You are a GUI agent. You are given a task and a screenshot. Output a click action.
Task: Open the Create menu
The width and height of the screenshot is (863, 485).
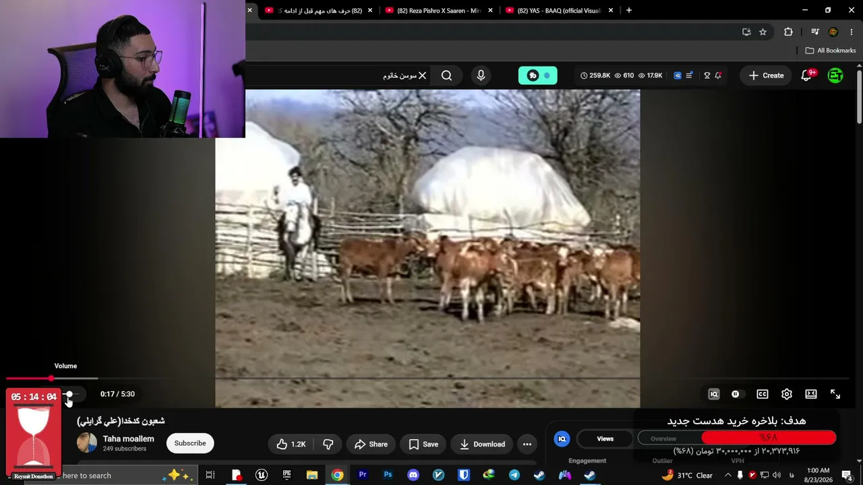[766, 75]
